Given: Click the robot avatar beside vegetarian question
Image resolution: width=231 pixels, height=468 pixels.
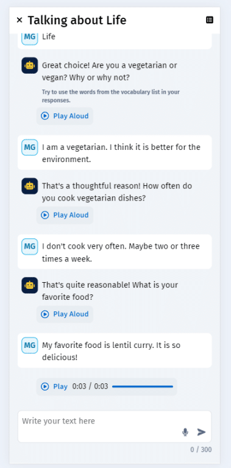Looking at the screenshot, I should click(29, 65).
